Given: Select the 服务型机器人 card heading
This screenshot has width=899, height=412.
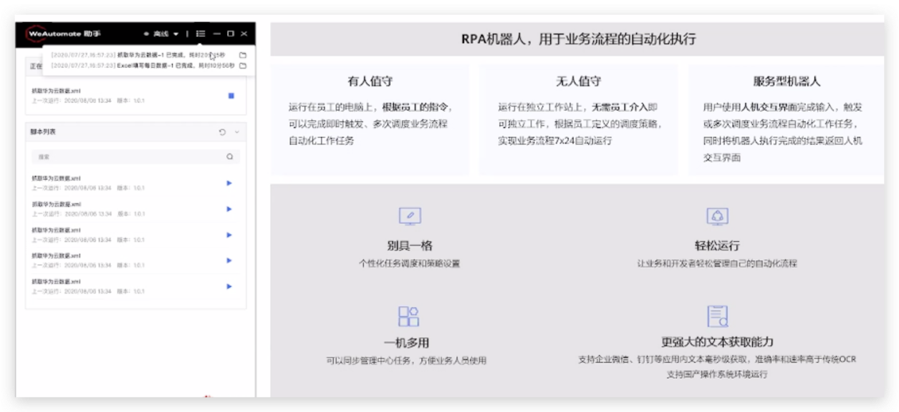Looking at the screenshot, I should point(787,82).
